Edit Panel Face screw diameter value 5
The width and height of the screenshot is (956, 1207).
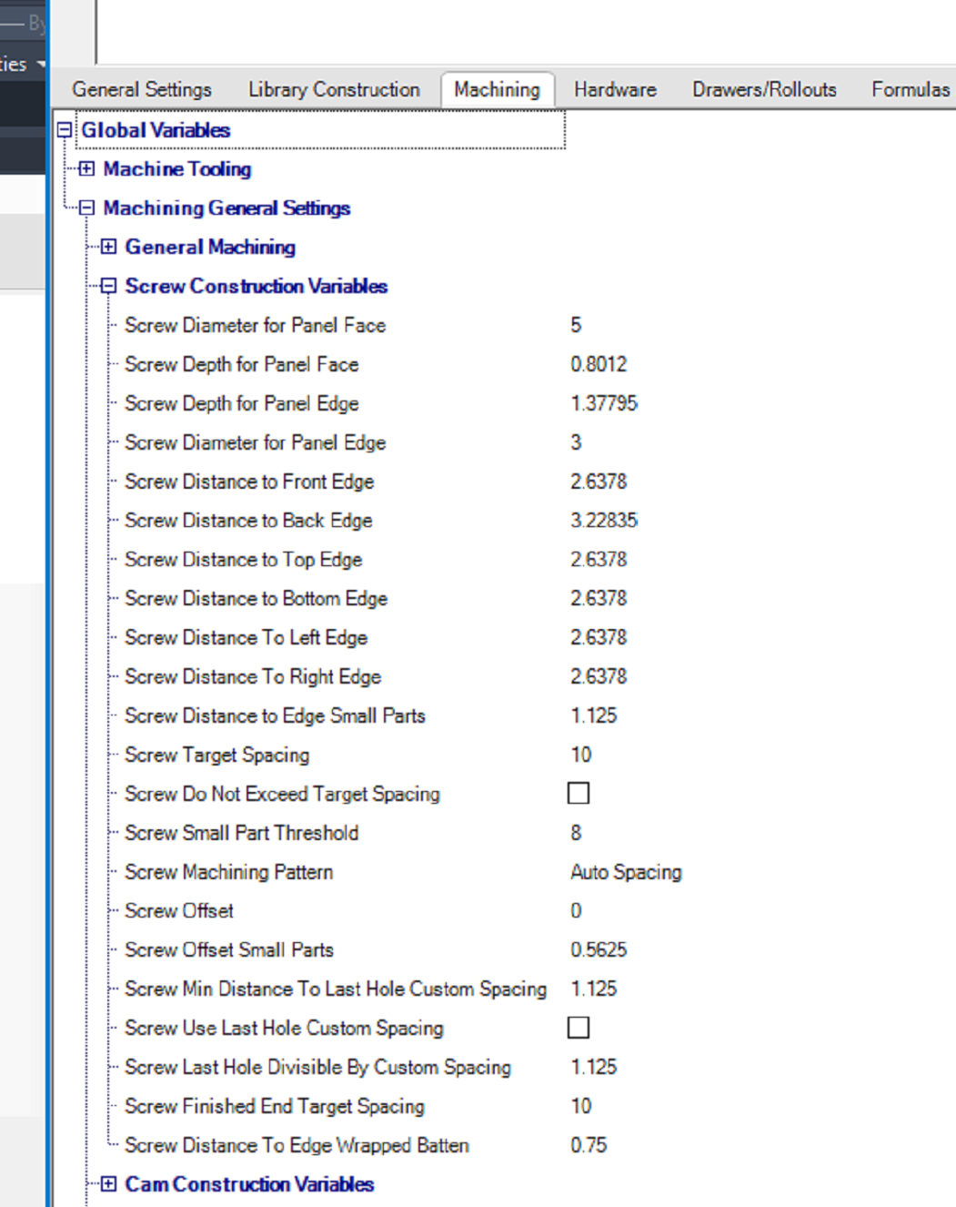(x=576, y=325)
